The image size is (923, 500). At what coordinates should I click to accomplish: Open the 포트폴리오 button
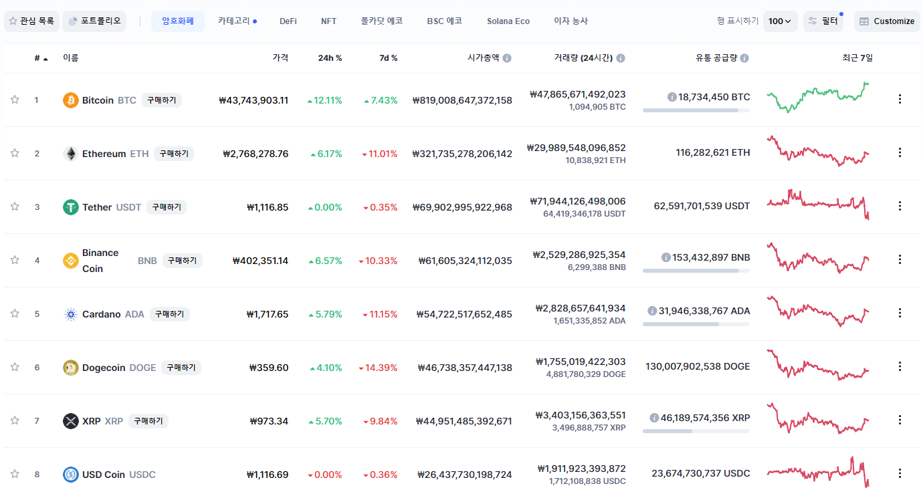tap(94, 21)
